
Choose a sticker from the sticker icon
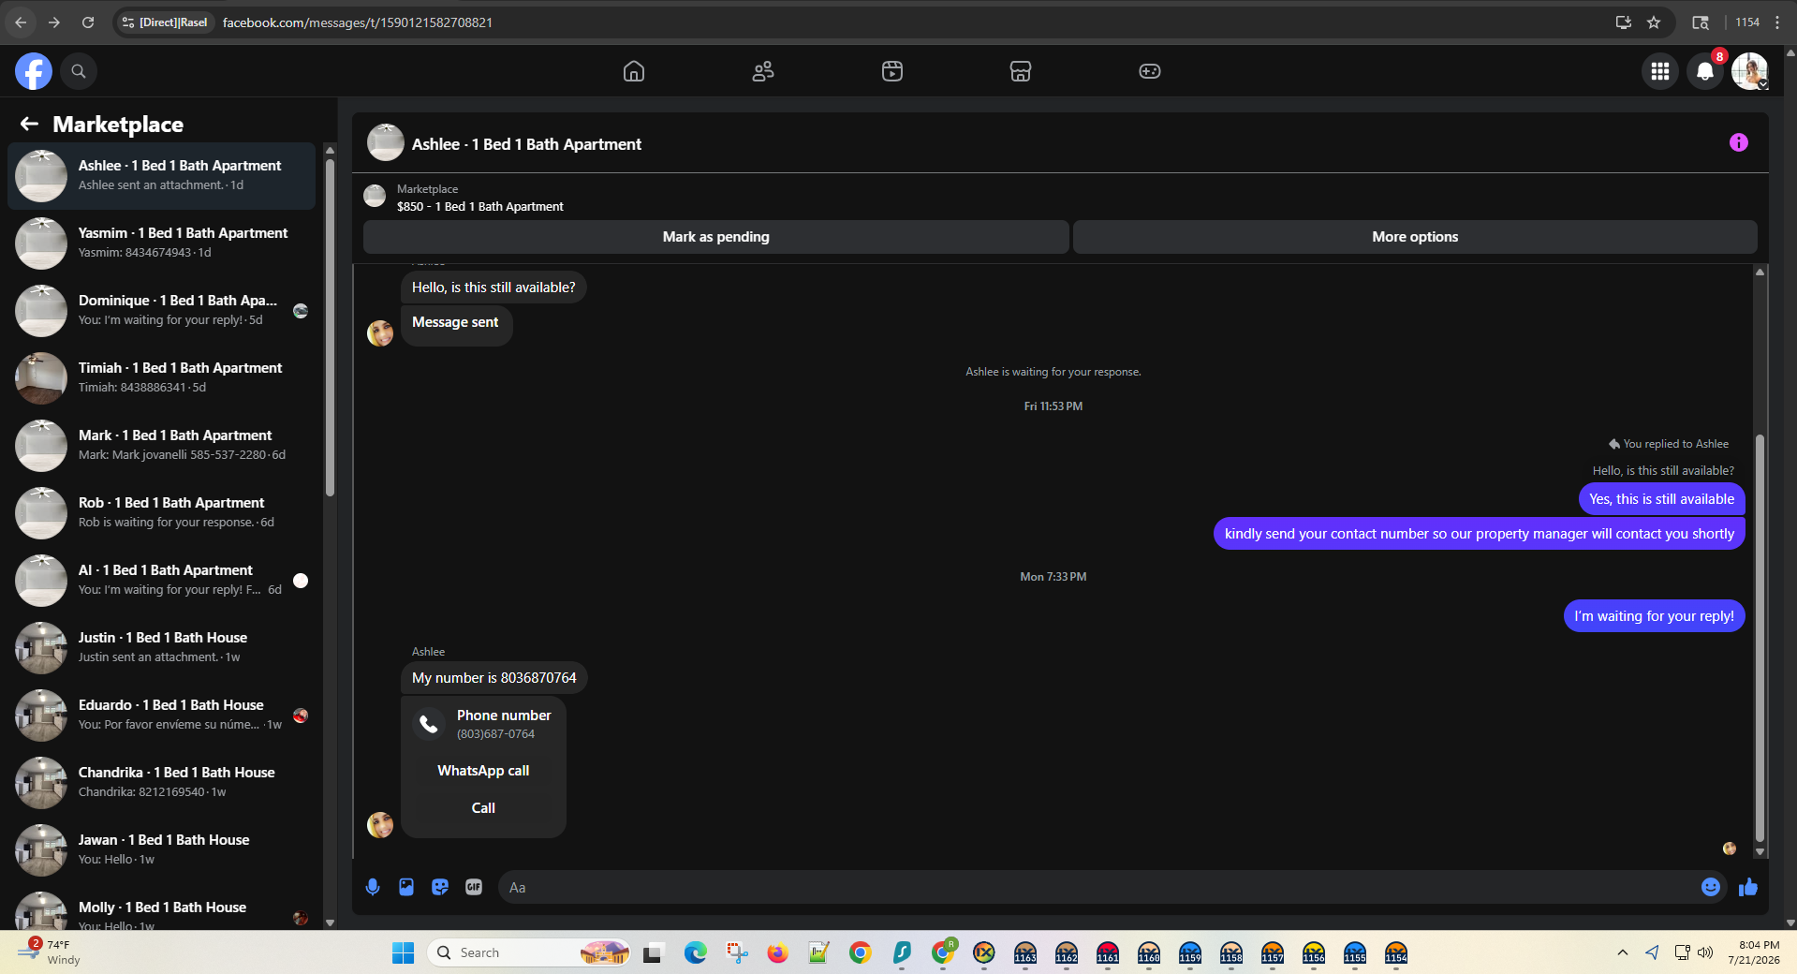tap(440, 887)
